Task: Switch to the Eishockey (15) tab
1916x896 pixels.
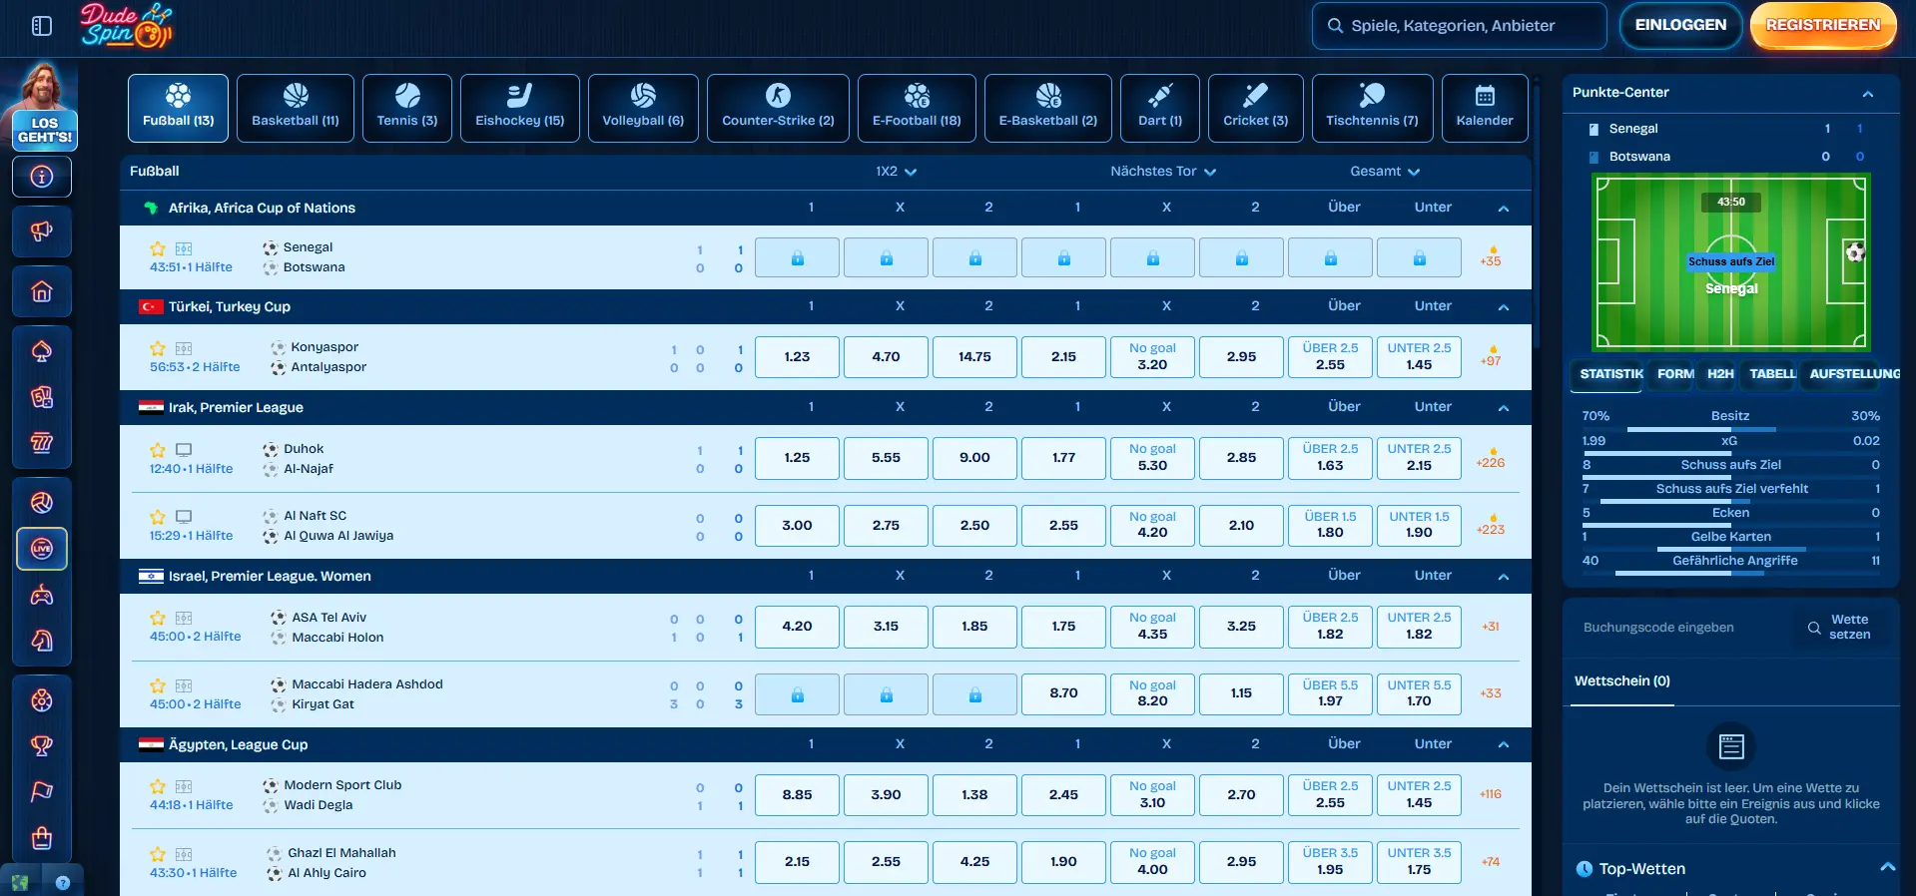Action: tap(519, 108)
